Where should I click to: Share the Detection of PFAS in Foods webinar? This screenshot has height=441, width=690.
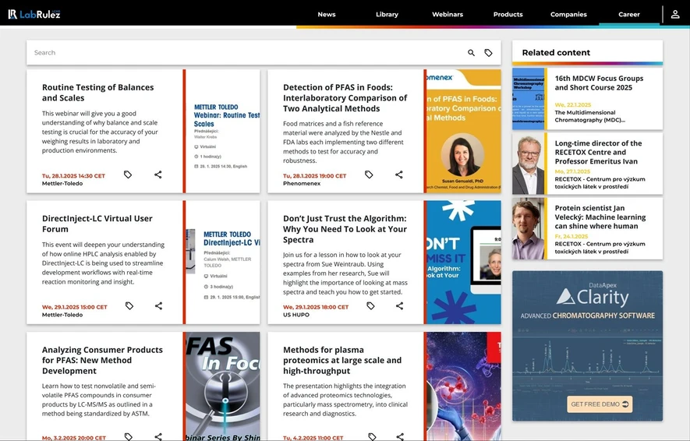pos(399,175)
